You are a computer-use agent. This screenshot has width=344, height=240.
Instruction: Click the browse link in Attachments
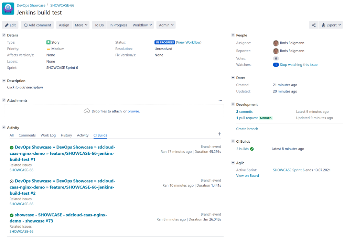(133, 111)
